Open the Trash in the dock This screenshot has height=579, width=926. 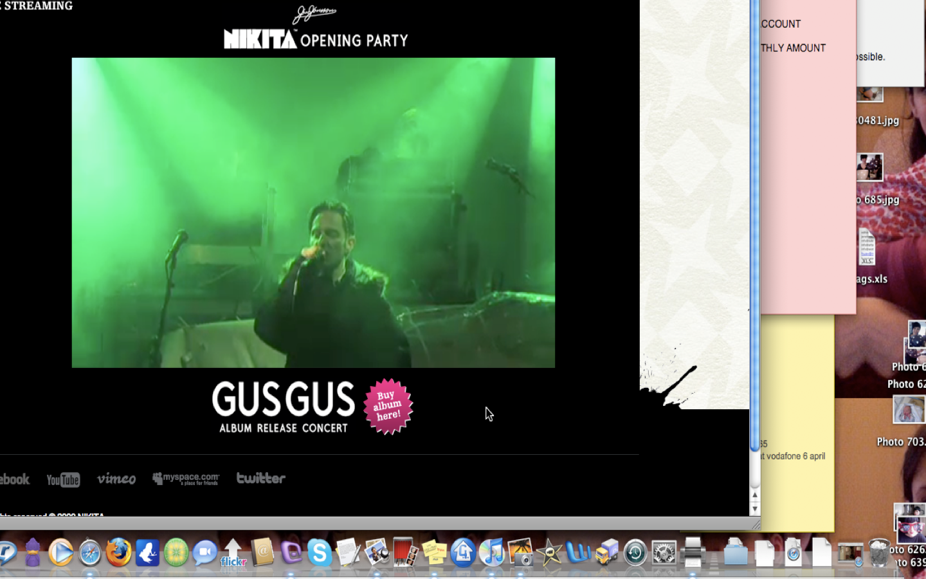[878, 553]
